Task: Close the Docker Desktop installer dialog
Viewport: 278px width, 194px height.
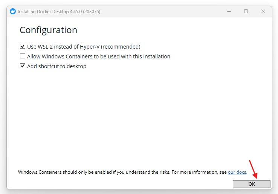Action: click(263, 11)
